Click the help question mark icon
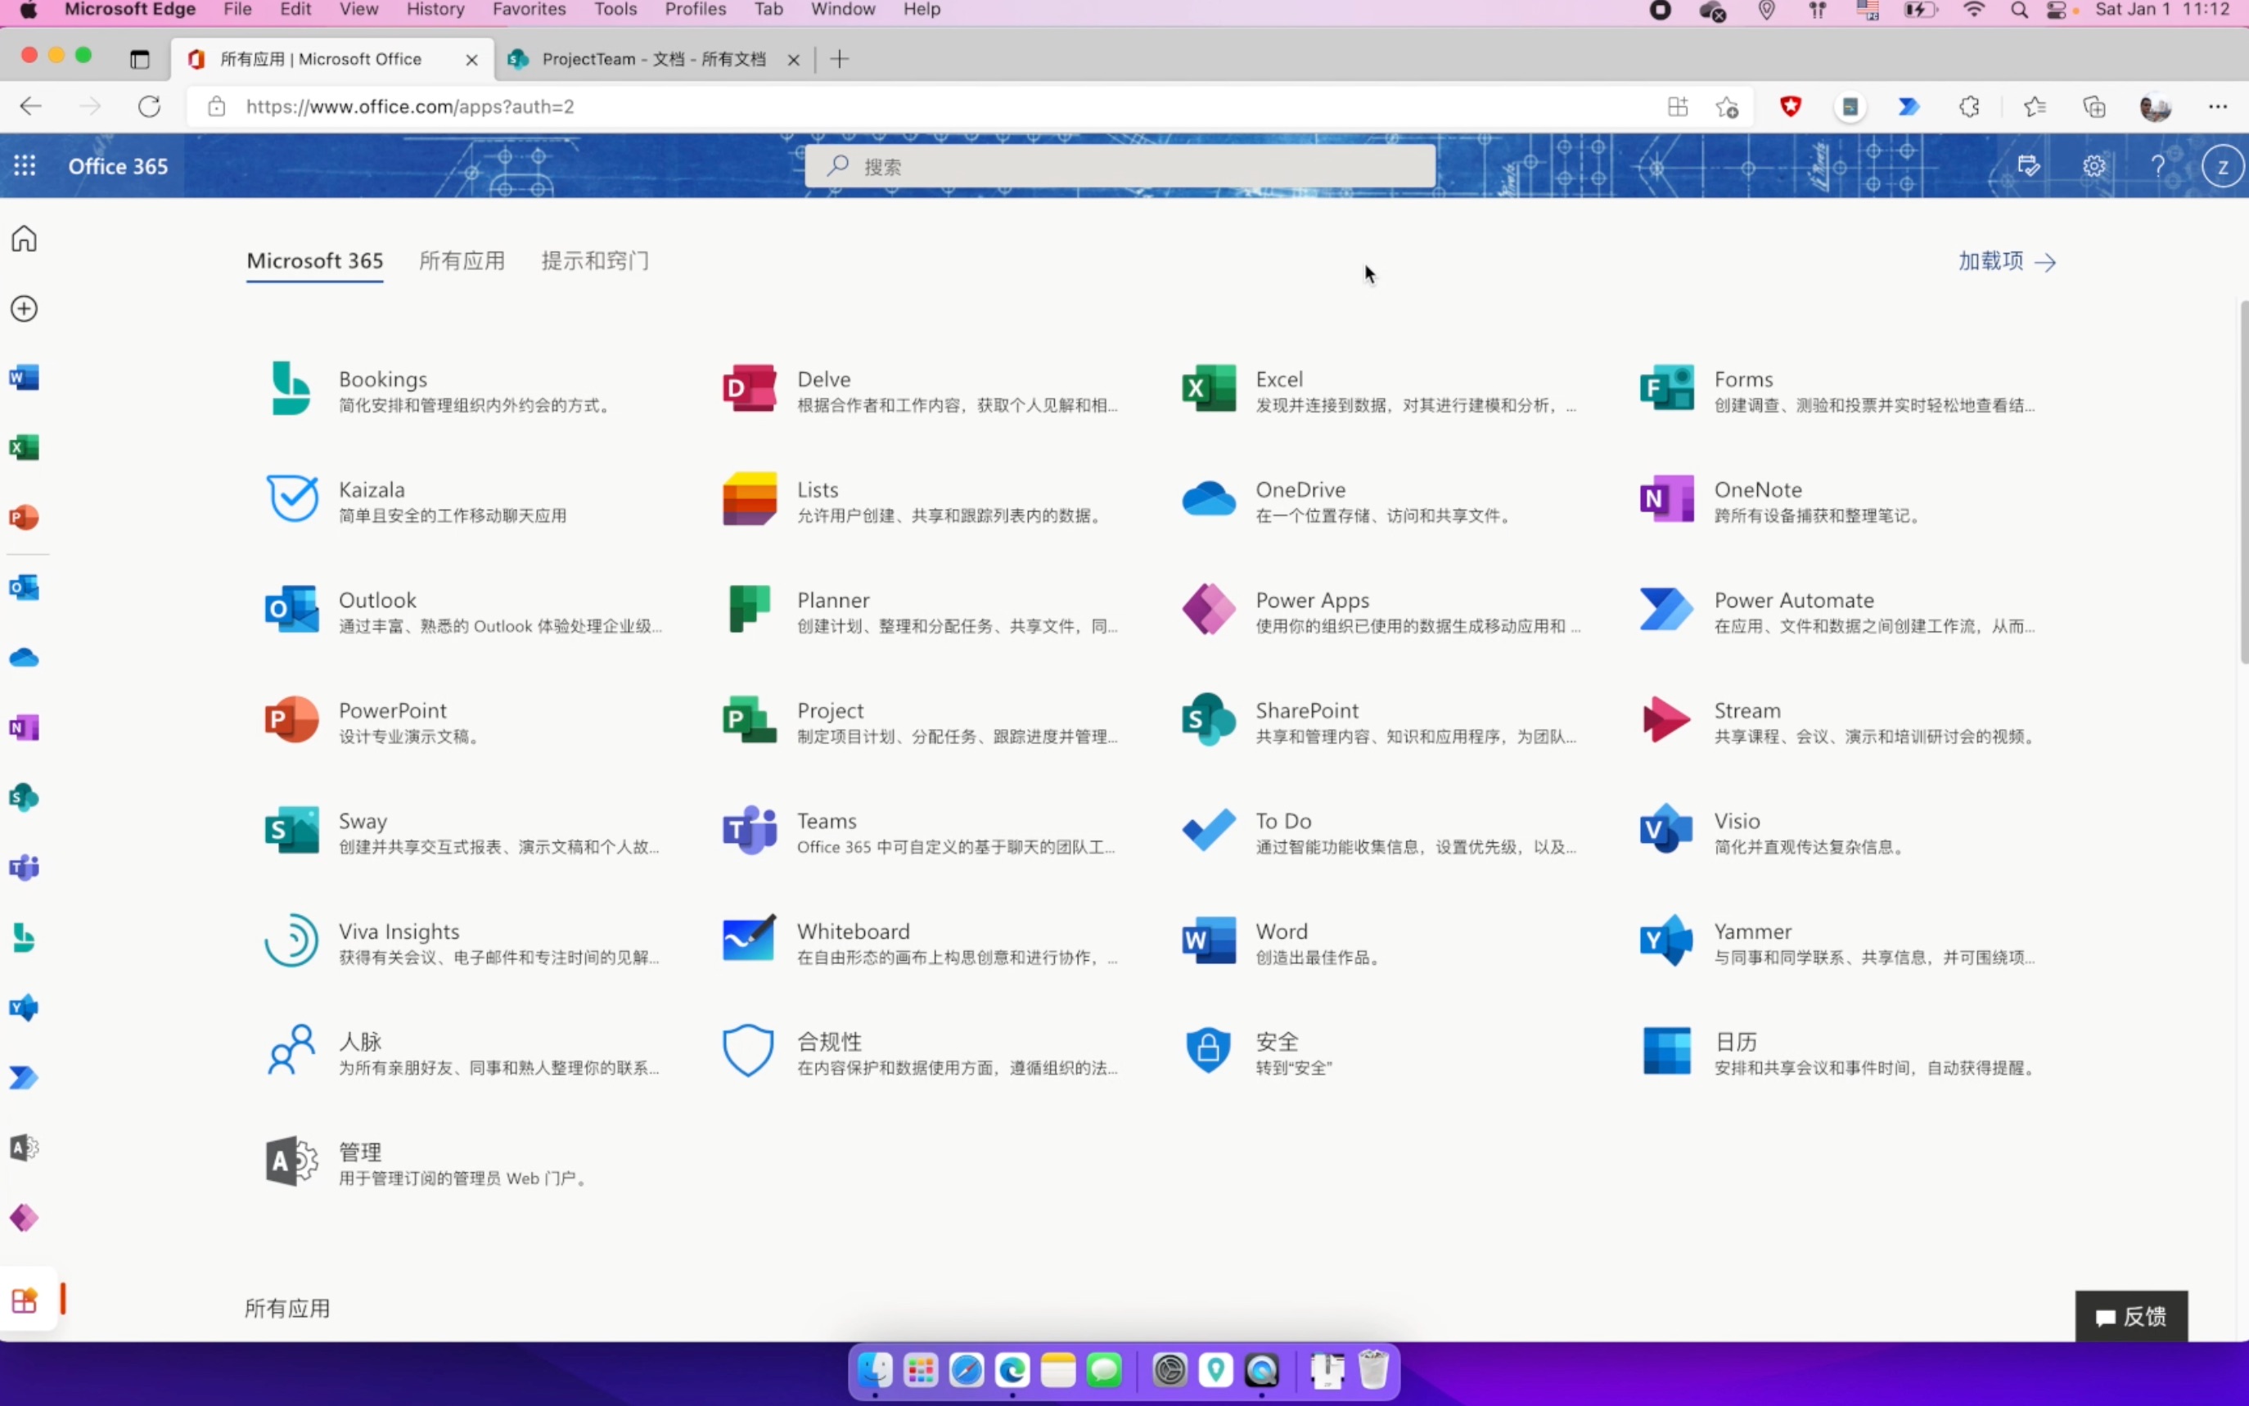 pos(2158,165)
